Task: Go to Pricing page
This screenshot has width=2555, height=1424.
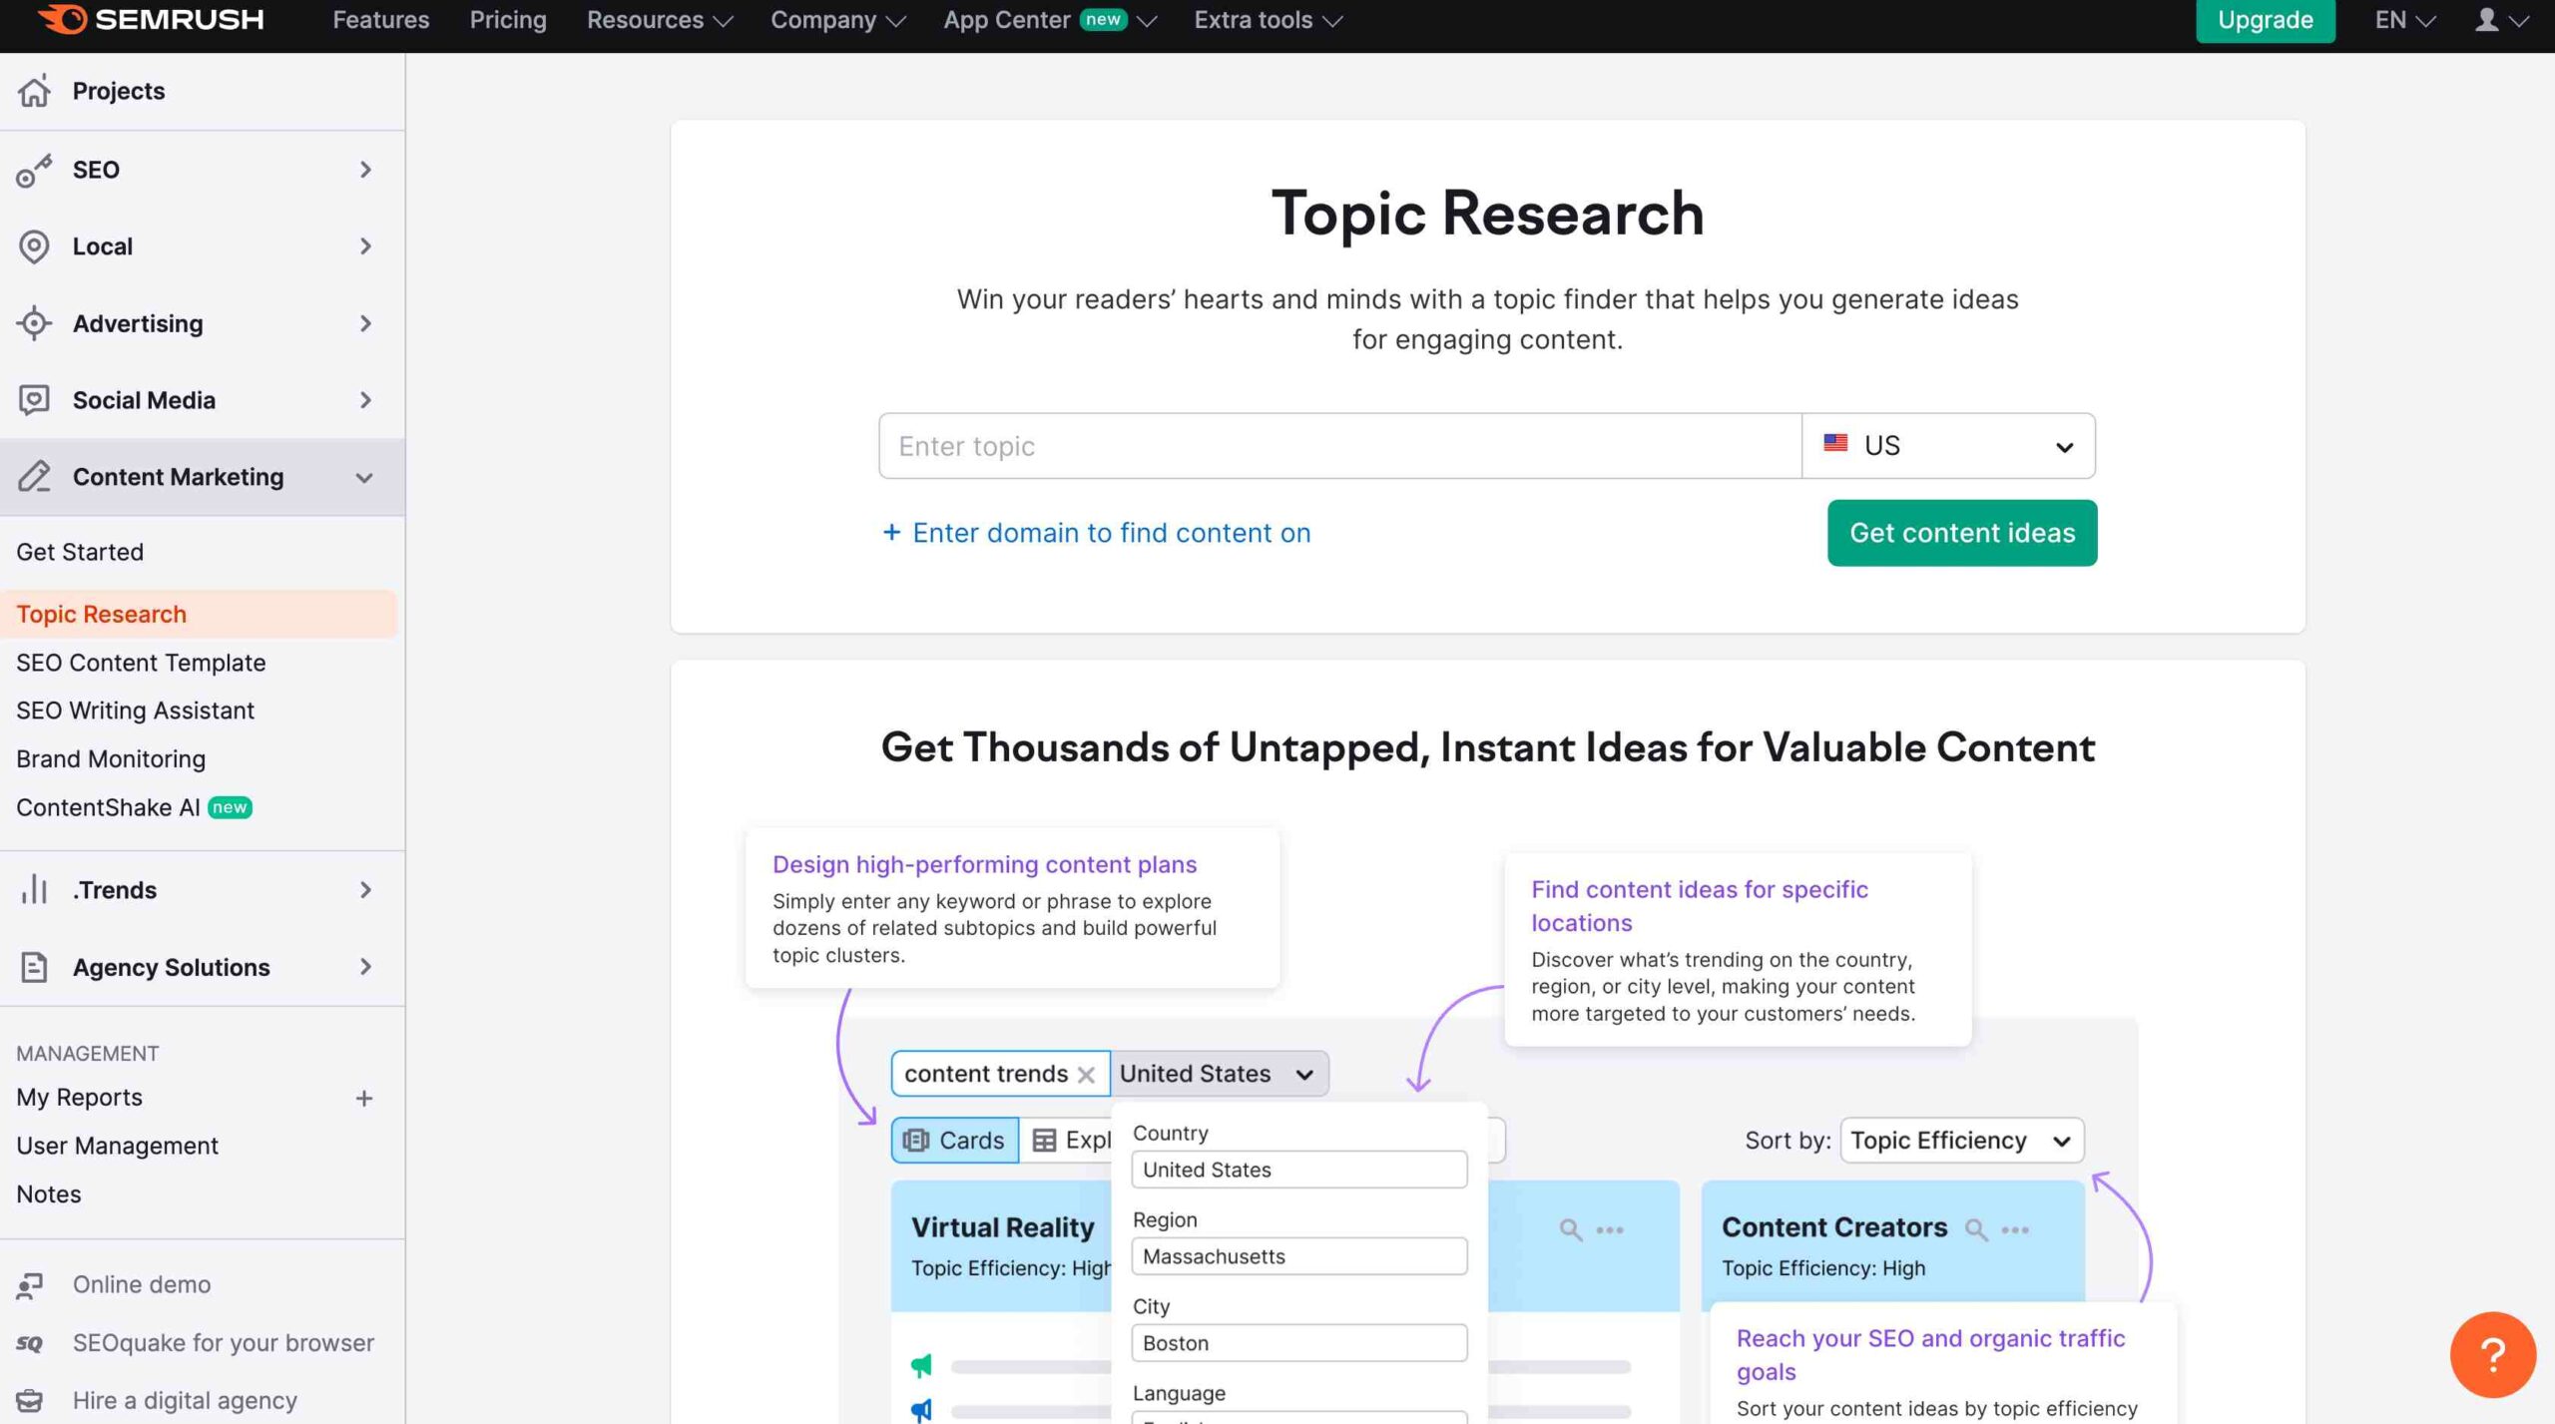Action: 508,20
